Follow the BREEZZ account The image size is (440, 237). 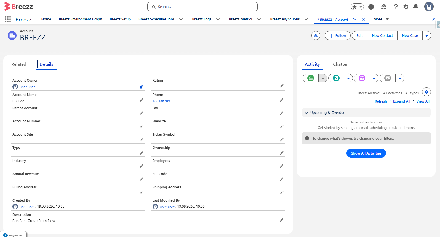click(x=338, y=35)
